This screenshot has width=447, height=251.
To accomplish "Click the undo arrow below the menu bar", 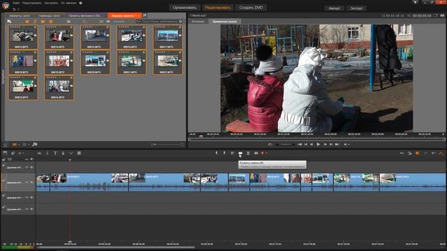I will point(14,9).
